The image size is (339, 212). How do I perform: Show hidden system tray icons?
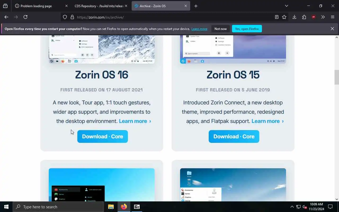coord(292,207)
